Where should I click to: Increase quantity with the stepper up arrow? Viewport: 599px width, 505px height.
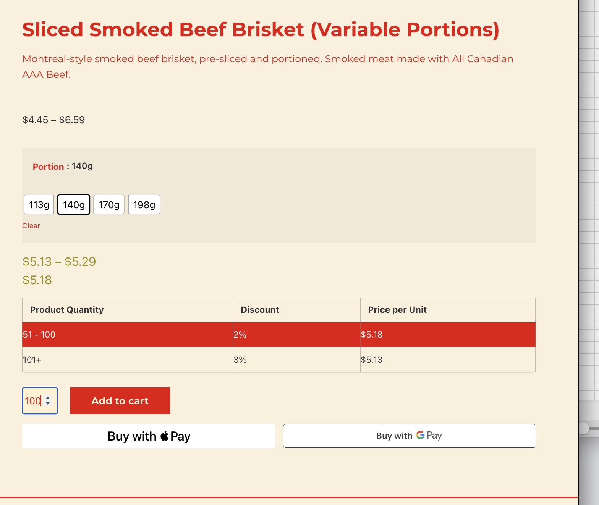48,398
